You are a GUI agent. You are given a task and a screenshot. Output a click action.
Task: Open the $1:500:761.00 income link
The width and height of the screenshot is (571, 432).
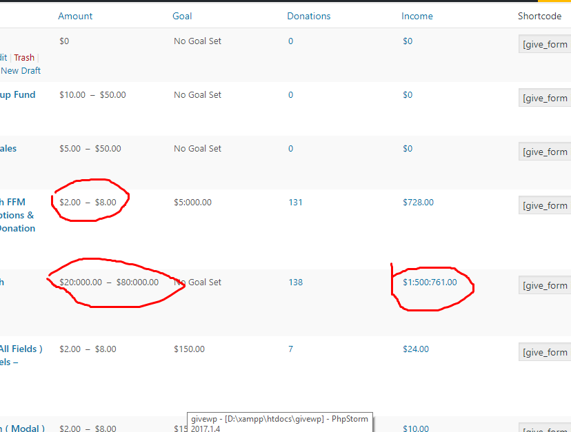[x=430, y=282]
